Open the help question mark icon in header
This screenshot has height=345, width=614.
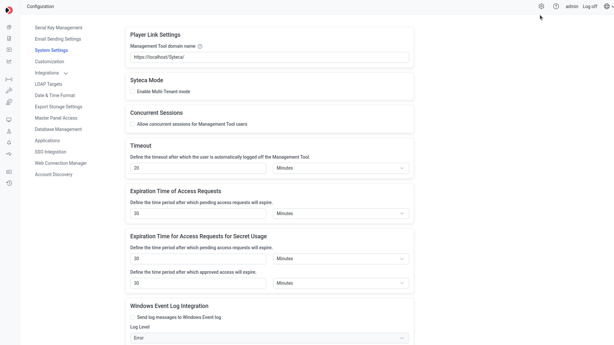556,6
